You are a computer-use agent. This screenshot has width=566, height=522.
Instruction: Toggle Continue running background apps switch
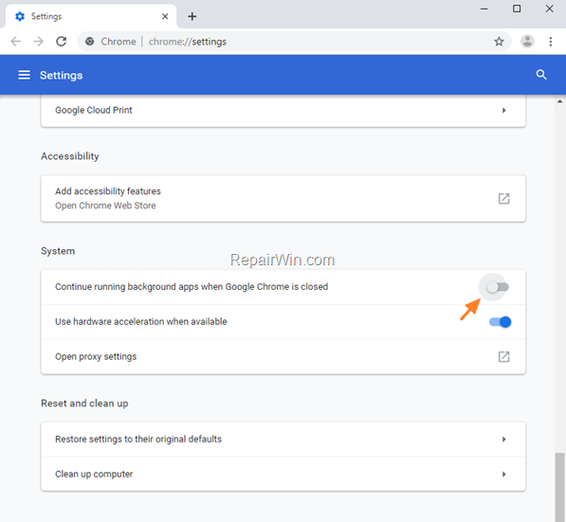(498, 287)
